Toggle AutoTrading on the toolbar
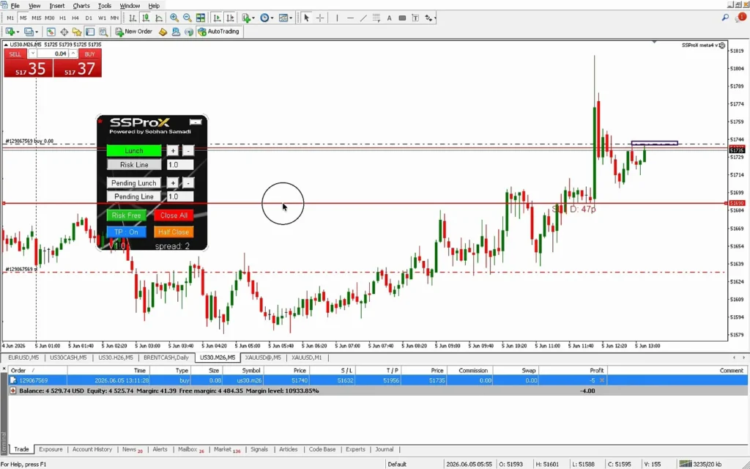 [x=218, y=32]
